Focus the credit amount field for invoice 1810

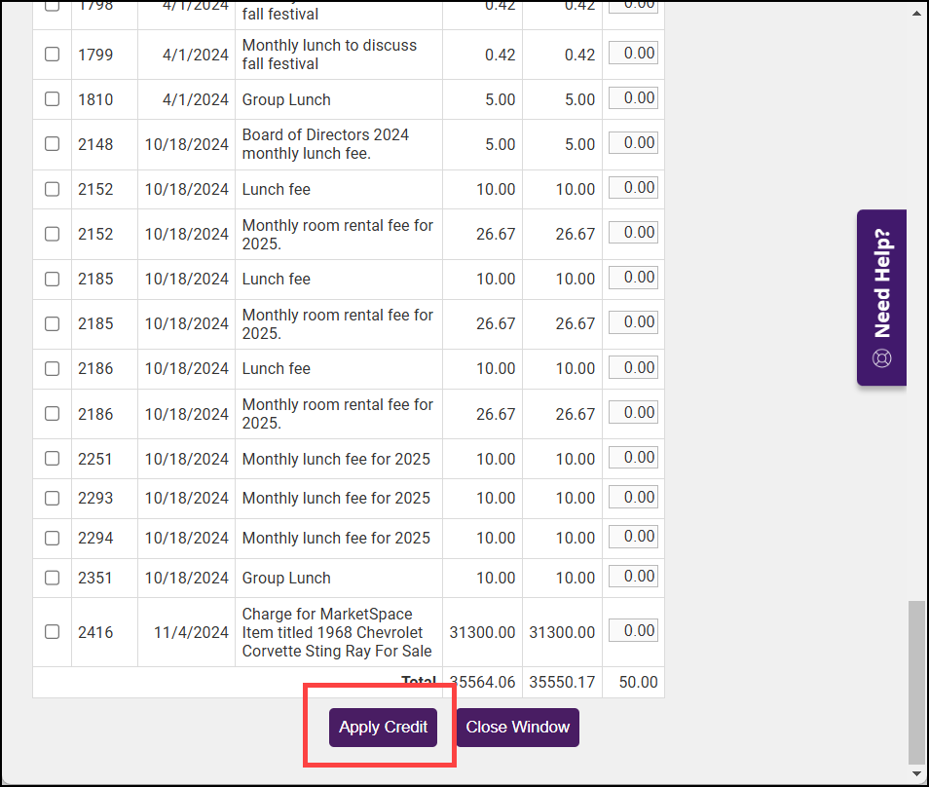coord(633,98)
